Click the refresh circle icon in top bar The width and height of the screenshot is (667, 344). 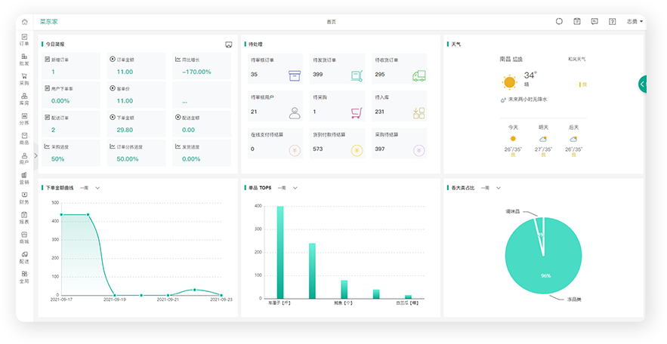tap(559, 22)
